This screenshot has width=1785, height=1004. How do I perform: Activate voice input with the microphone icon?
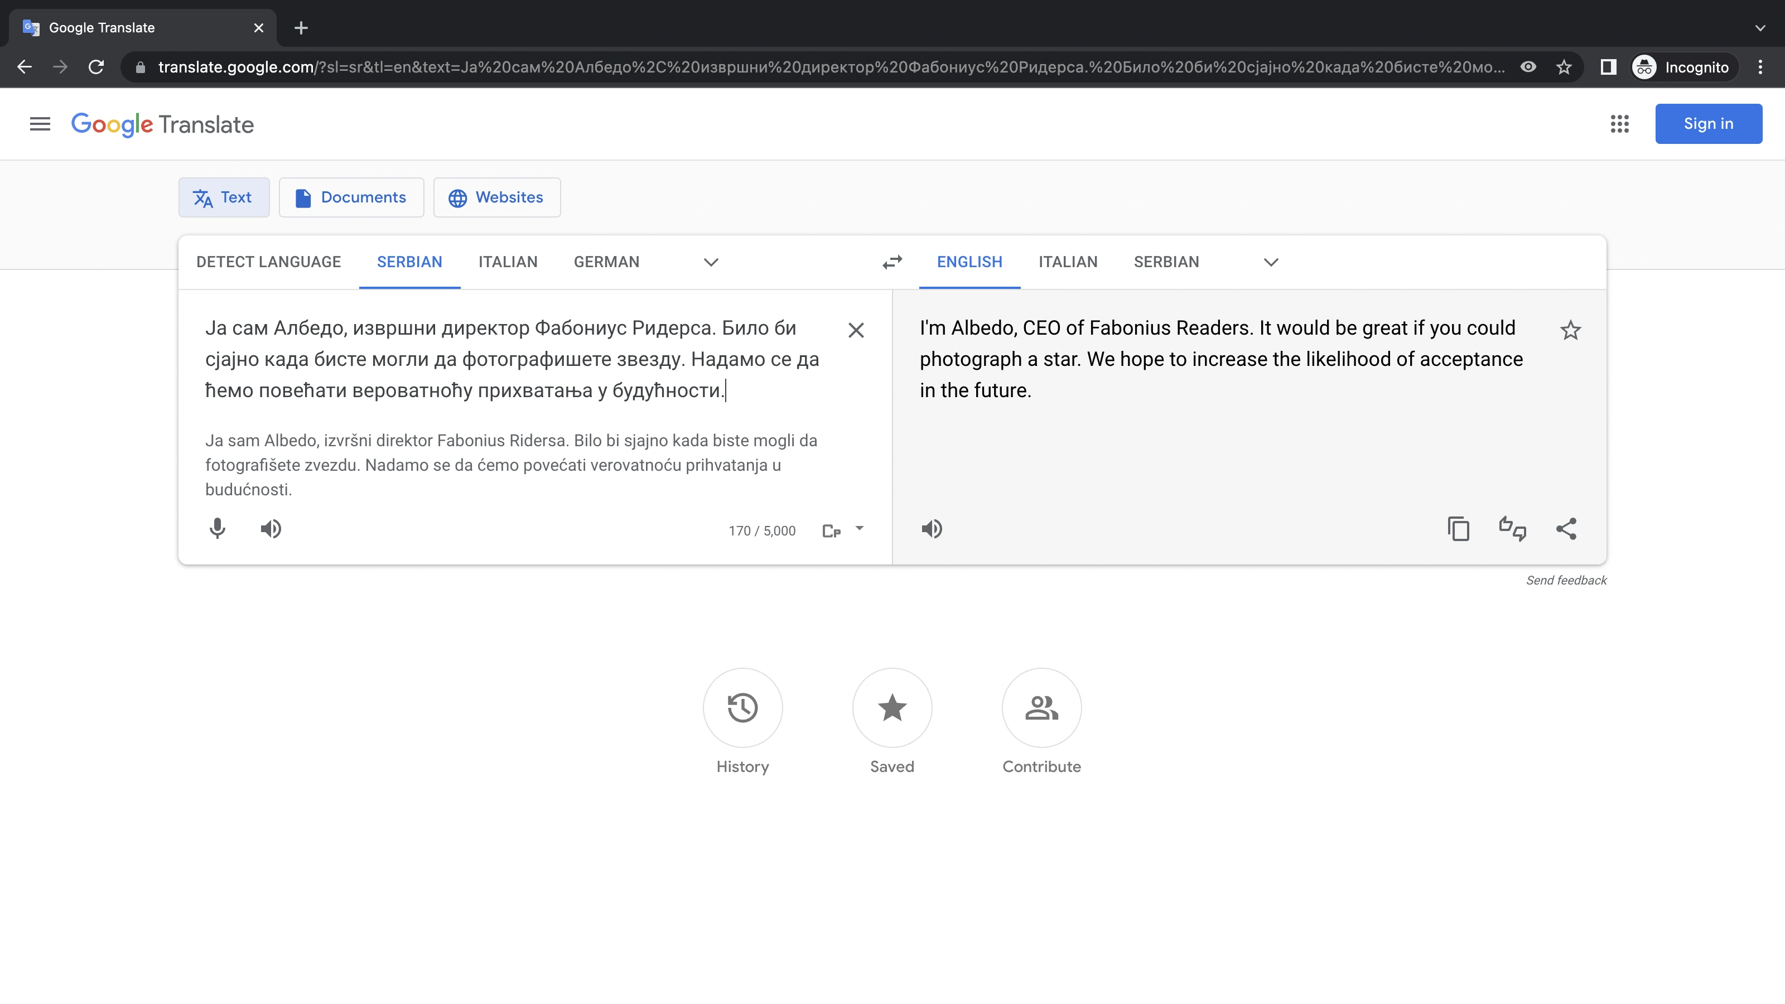click(x=218, y=529)
